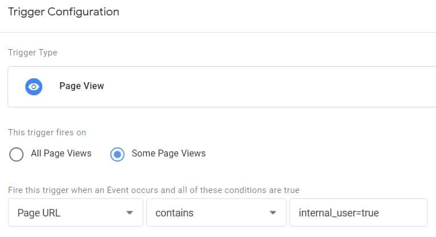Click the arrow beside Page URL
Viewport: 436px width, 237px height.
click(x=130, y=213)
